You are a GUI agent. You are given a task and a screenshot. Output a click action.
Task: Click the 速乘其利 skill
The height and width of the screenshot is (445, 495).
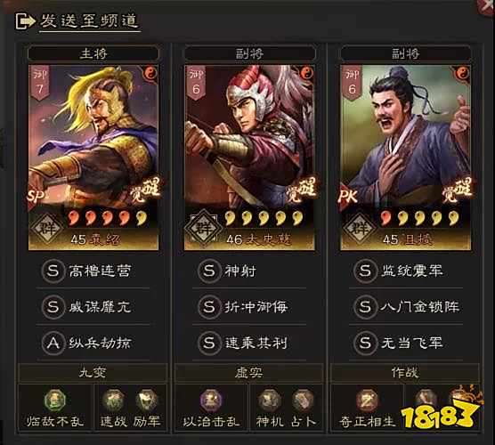click(x=249, y=343)
